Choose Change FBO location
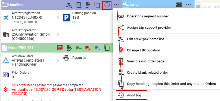The width and height of the screenshot is (220, 101). point(166,50)
